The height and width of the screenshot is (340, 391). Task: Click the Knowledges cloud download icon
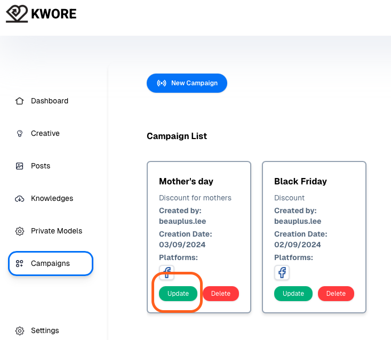pyautogui.click(x=19, y=199)
